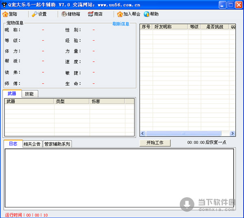Image resolution: width=244 pixels, height=218 pixels.
Task: Click the 类型 column header
Action: (x=72, y=101)
